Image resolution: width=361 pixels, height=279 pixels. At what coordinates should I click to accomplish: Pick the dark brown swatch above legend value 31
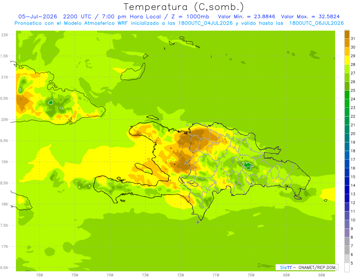click(347, 34)
